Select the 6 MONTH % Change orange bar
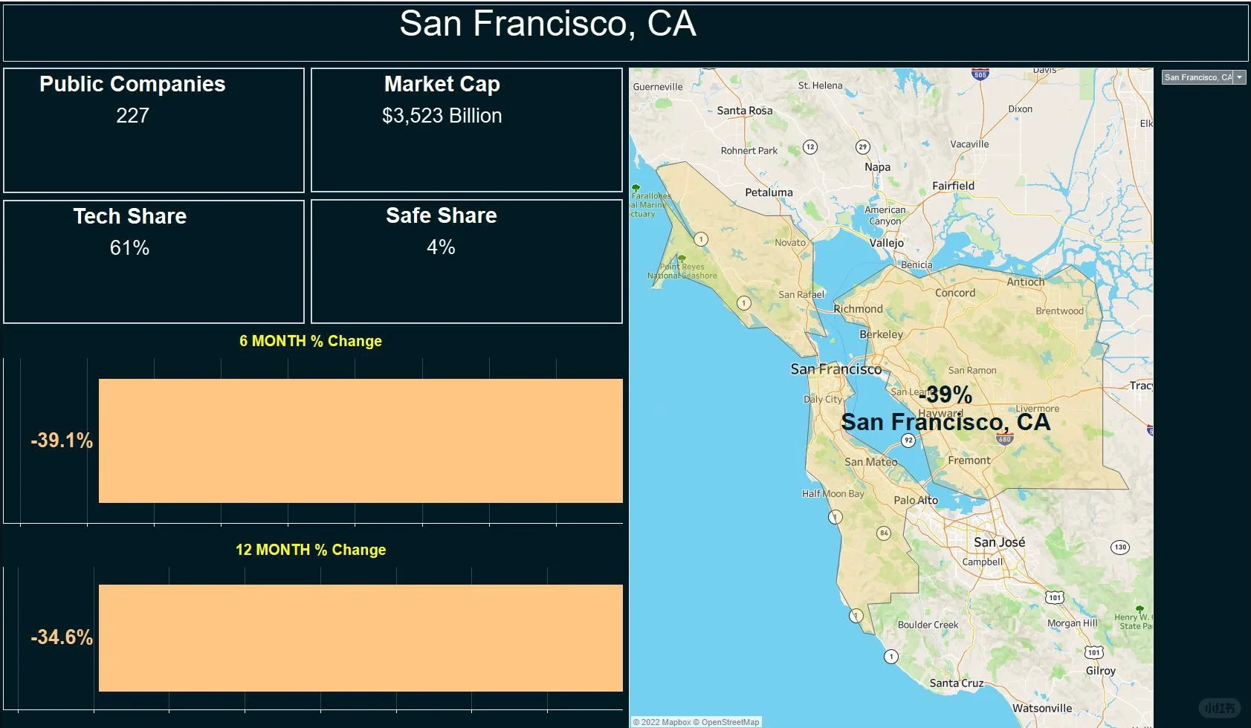The image size is (1251, 728). 361,441
